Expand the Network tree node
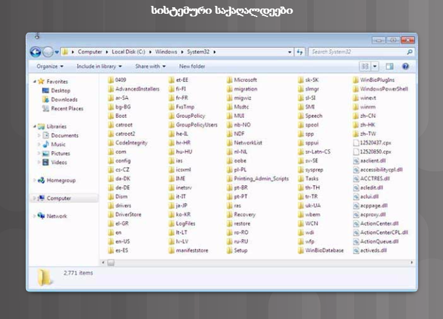 34,216
